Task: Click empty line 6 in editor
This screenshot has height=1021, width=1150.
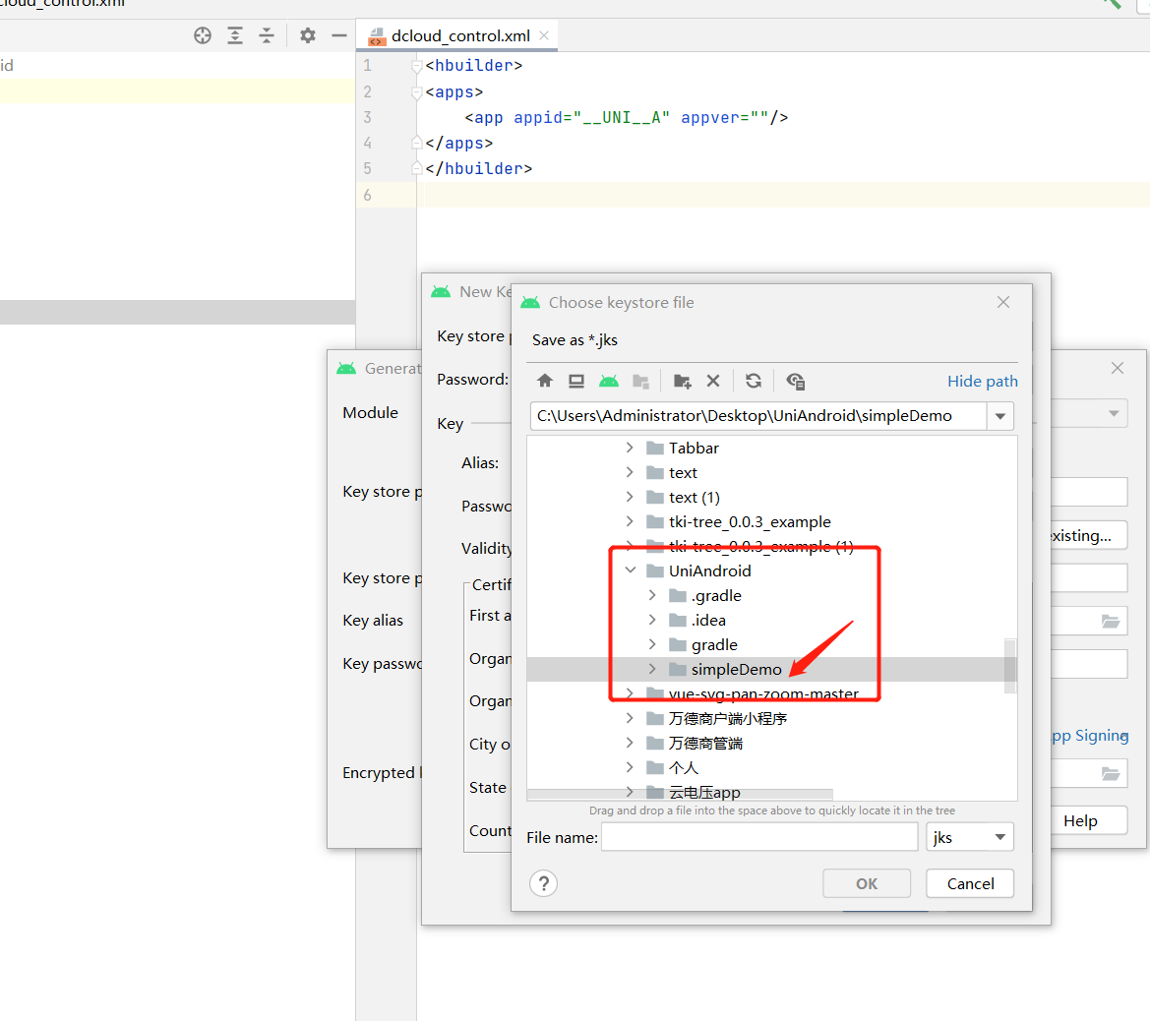Action: [x=783, y=195]
